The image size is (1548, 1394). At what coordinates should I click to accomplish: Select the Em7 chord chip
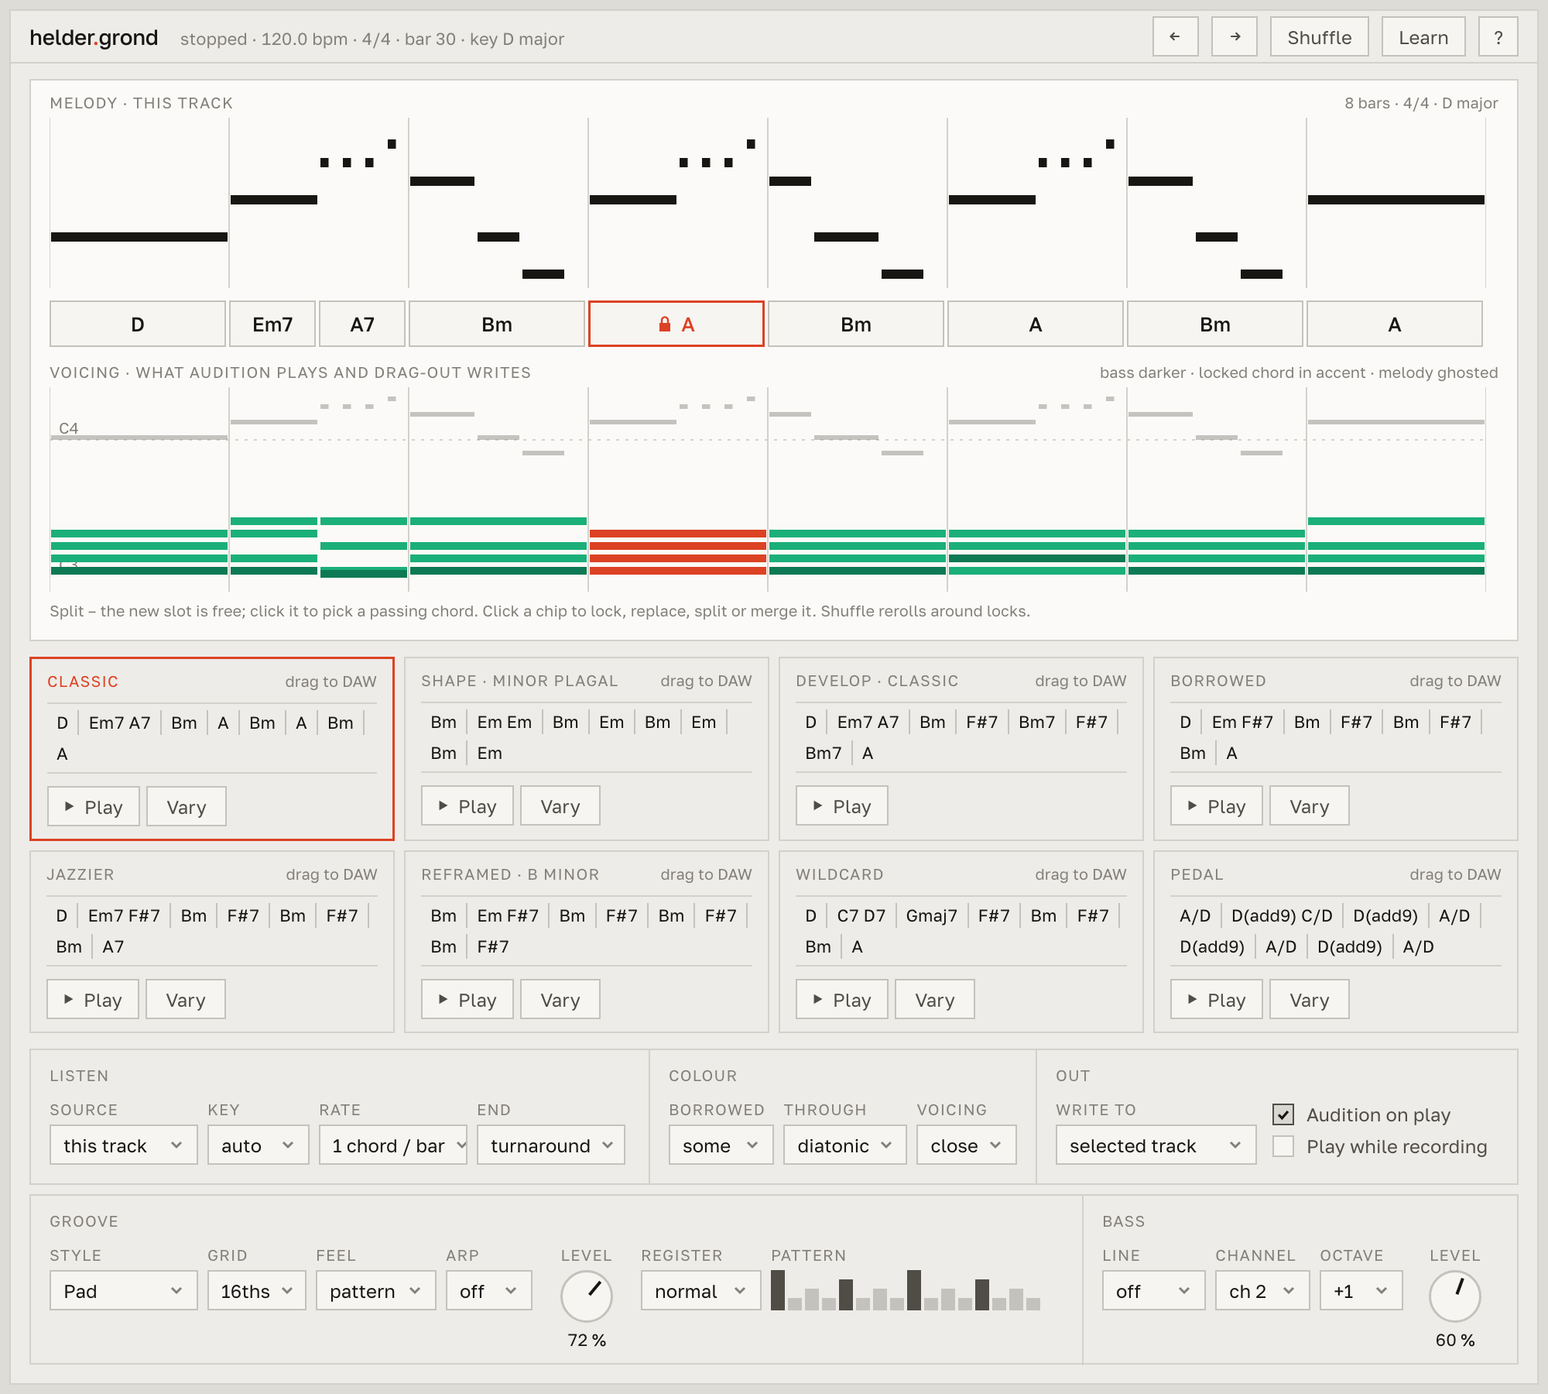pos(272,324)
